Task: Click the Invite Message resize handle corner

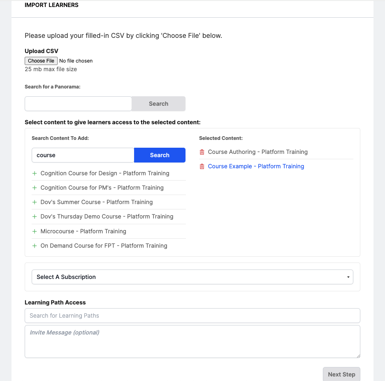Action: click(358, 356)
